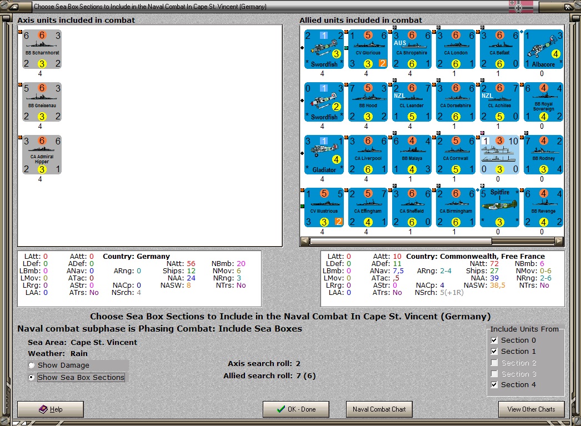Click the NZL CL Achilles counter
This screenshot has height=426, width=581.
click(499, 102)
